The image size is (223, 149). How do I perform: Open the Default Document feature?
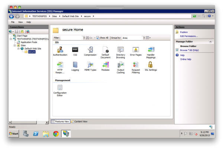tap(106, 50)
